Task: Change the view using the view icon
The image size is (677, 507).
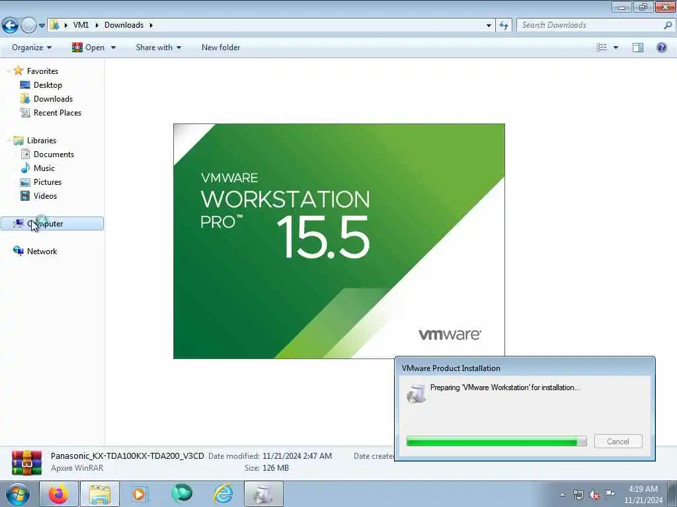Action: tap(602, 48)
